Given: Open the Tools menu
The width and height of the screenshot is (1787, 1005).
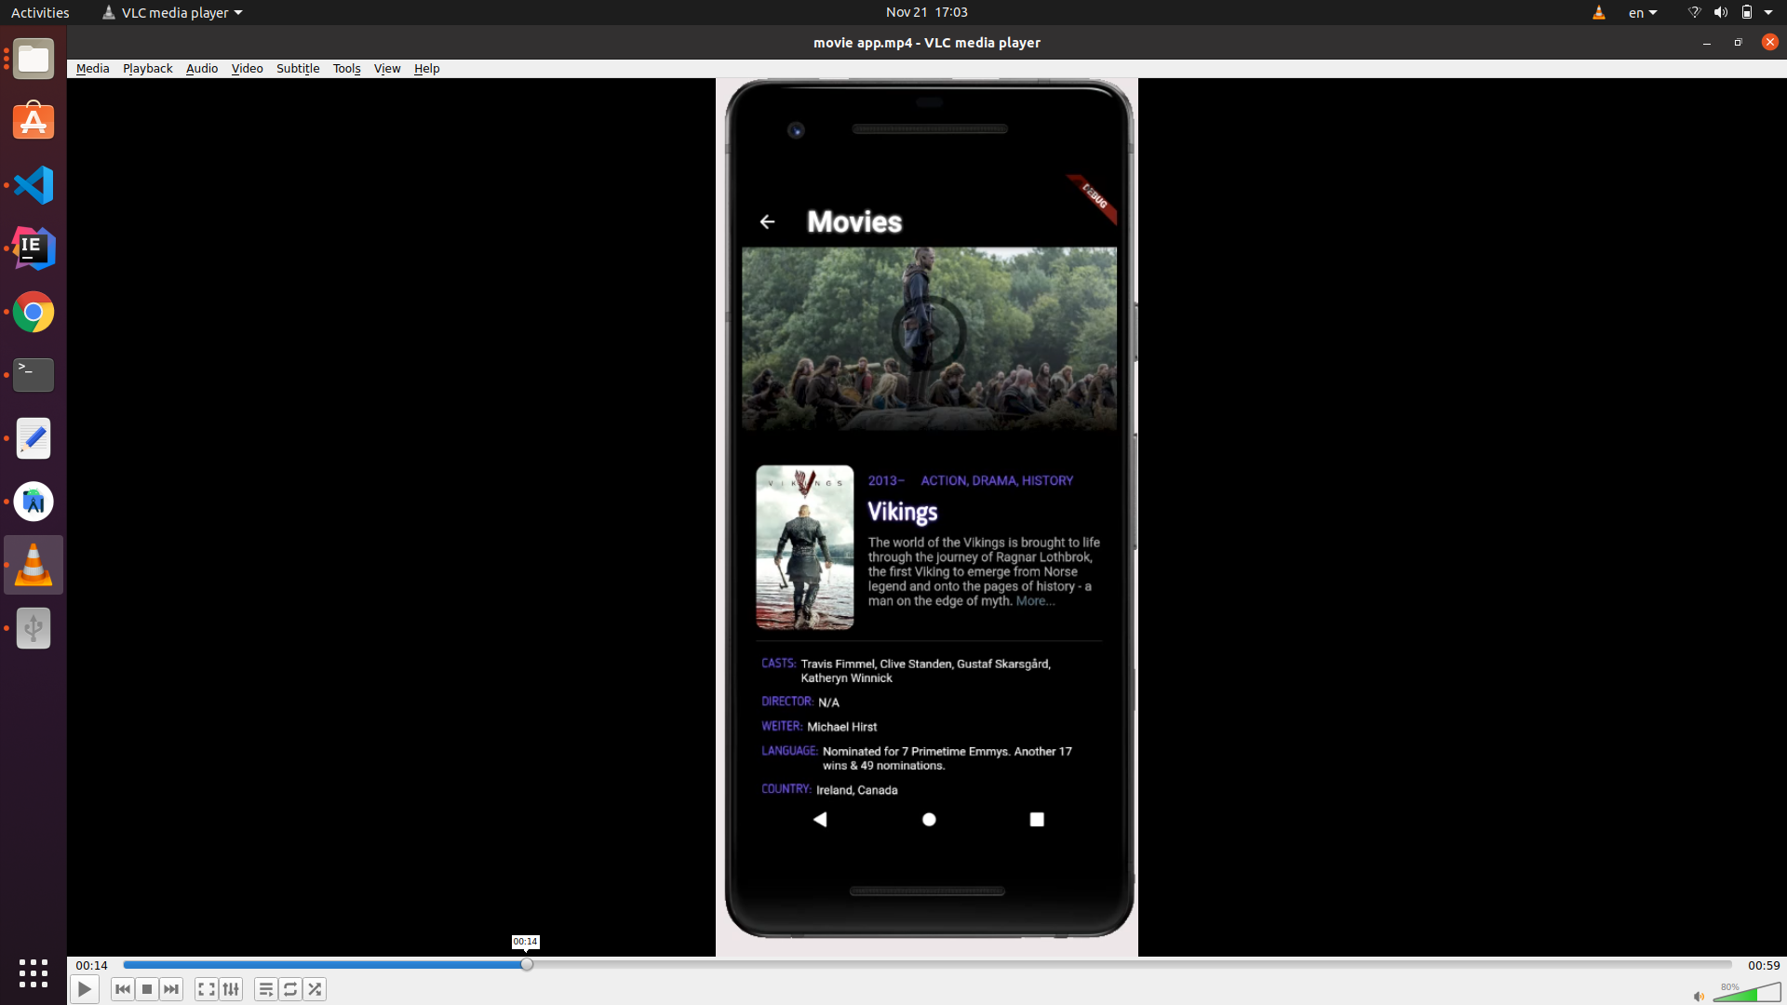Looking at the screenshot, I should point(346,68).
